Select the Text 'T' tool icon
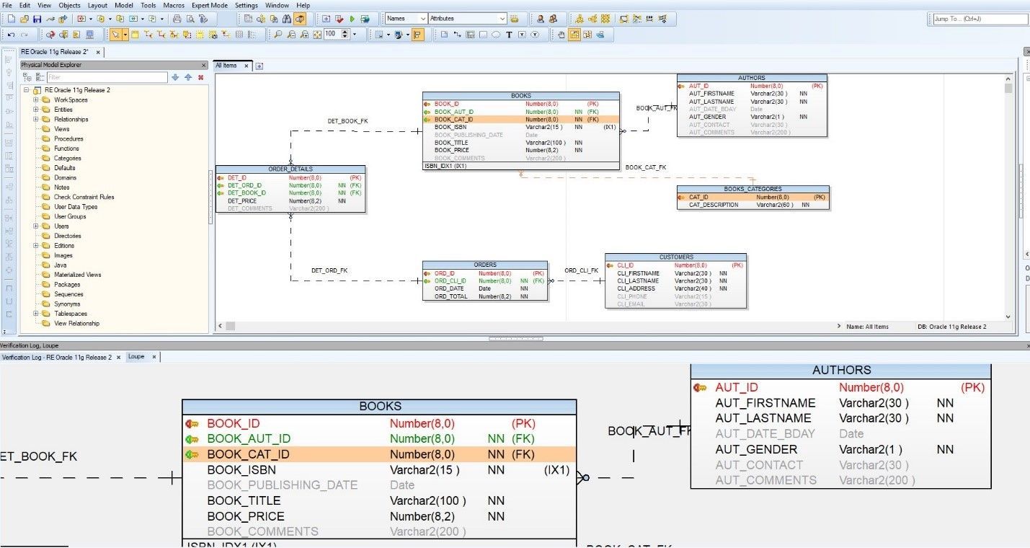Viewport: 1030px width, 548px height. (x=510, y=35)
